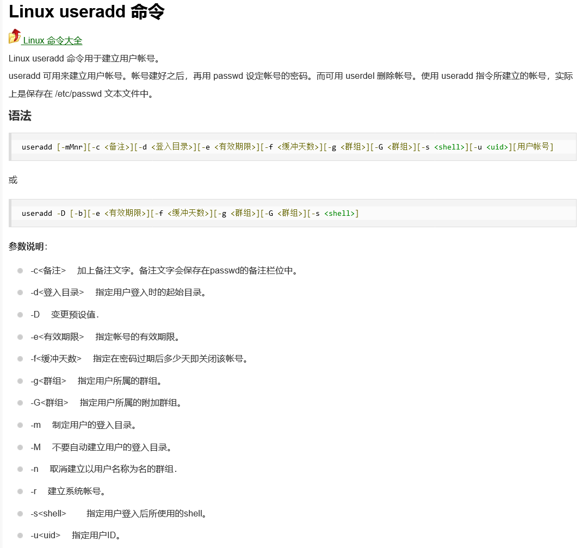Click the sentence Linux useradd 命令用于建立用户帐号

(x=84, y=59)
